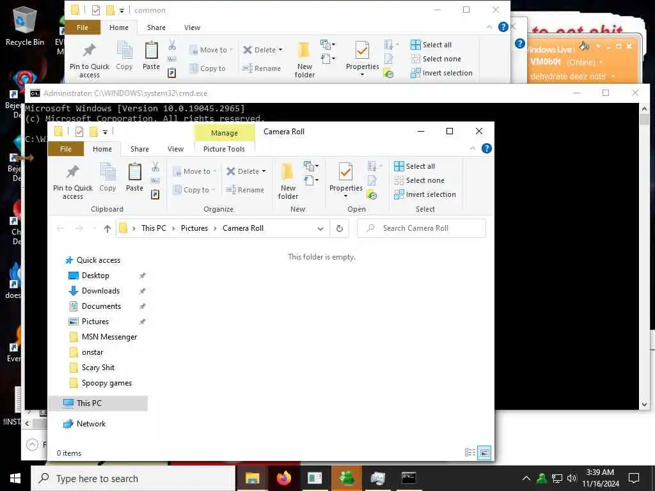Screen dimensions: 655x491
Task: Click Invert selection in Camera Roll ribbon
Action: pyautogui.click(x=425, y=194)
